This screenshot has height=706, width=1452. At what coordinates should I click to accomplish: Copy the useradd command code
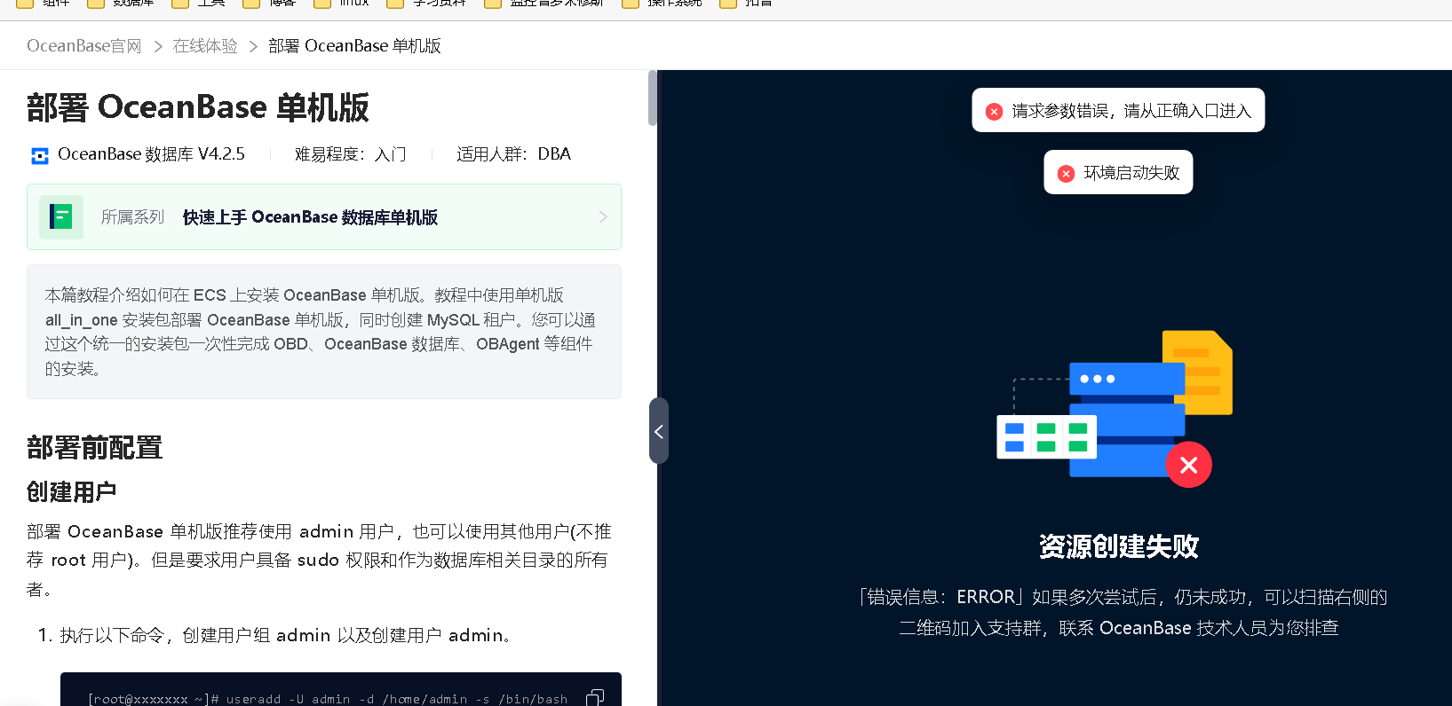(595, 698)
